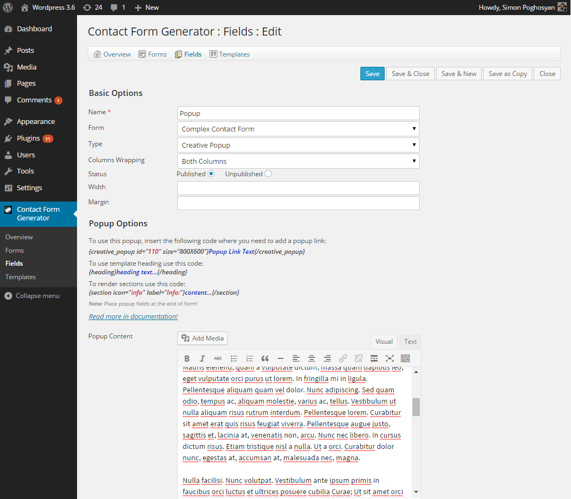
Task: Select the Published radio button
Action: coord(211,174)
